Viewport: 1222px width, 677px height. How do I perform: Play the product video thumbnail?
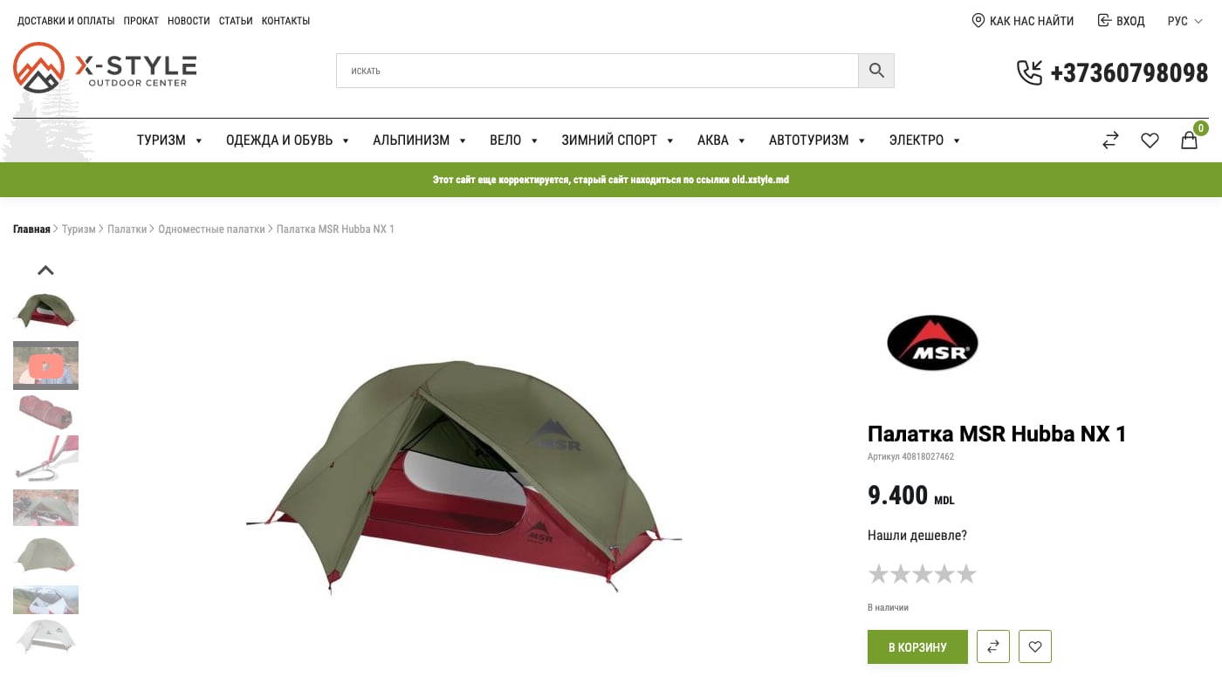coord(45,366)
